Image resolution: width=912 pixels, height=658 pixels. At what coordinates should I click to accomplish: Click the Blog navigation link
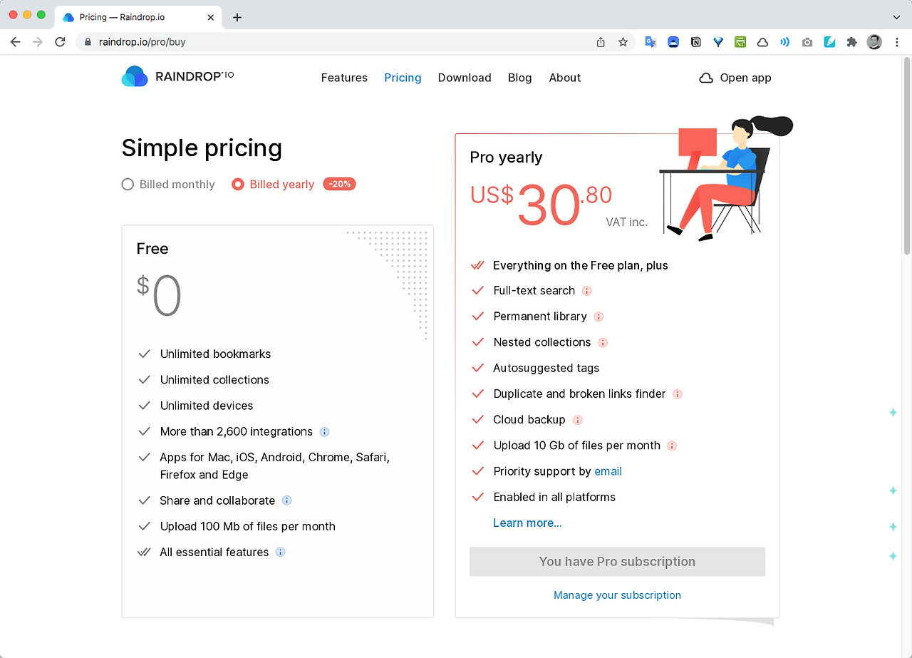[520, 78]
